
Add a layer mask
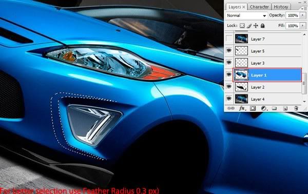tap(253, 108)
